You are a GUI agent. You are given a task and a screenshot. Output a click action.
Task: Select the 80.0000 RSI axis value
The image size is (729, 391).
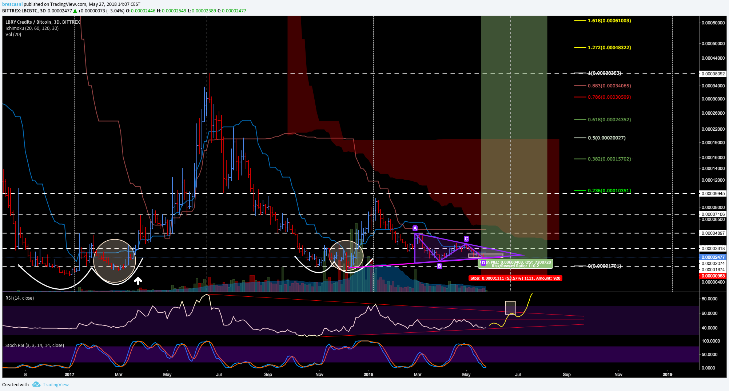709,299
